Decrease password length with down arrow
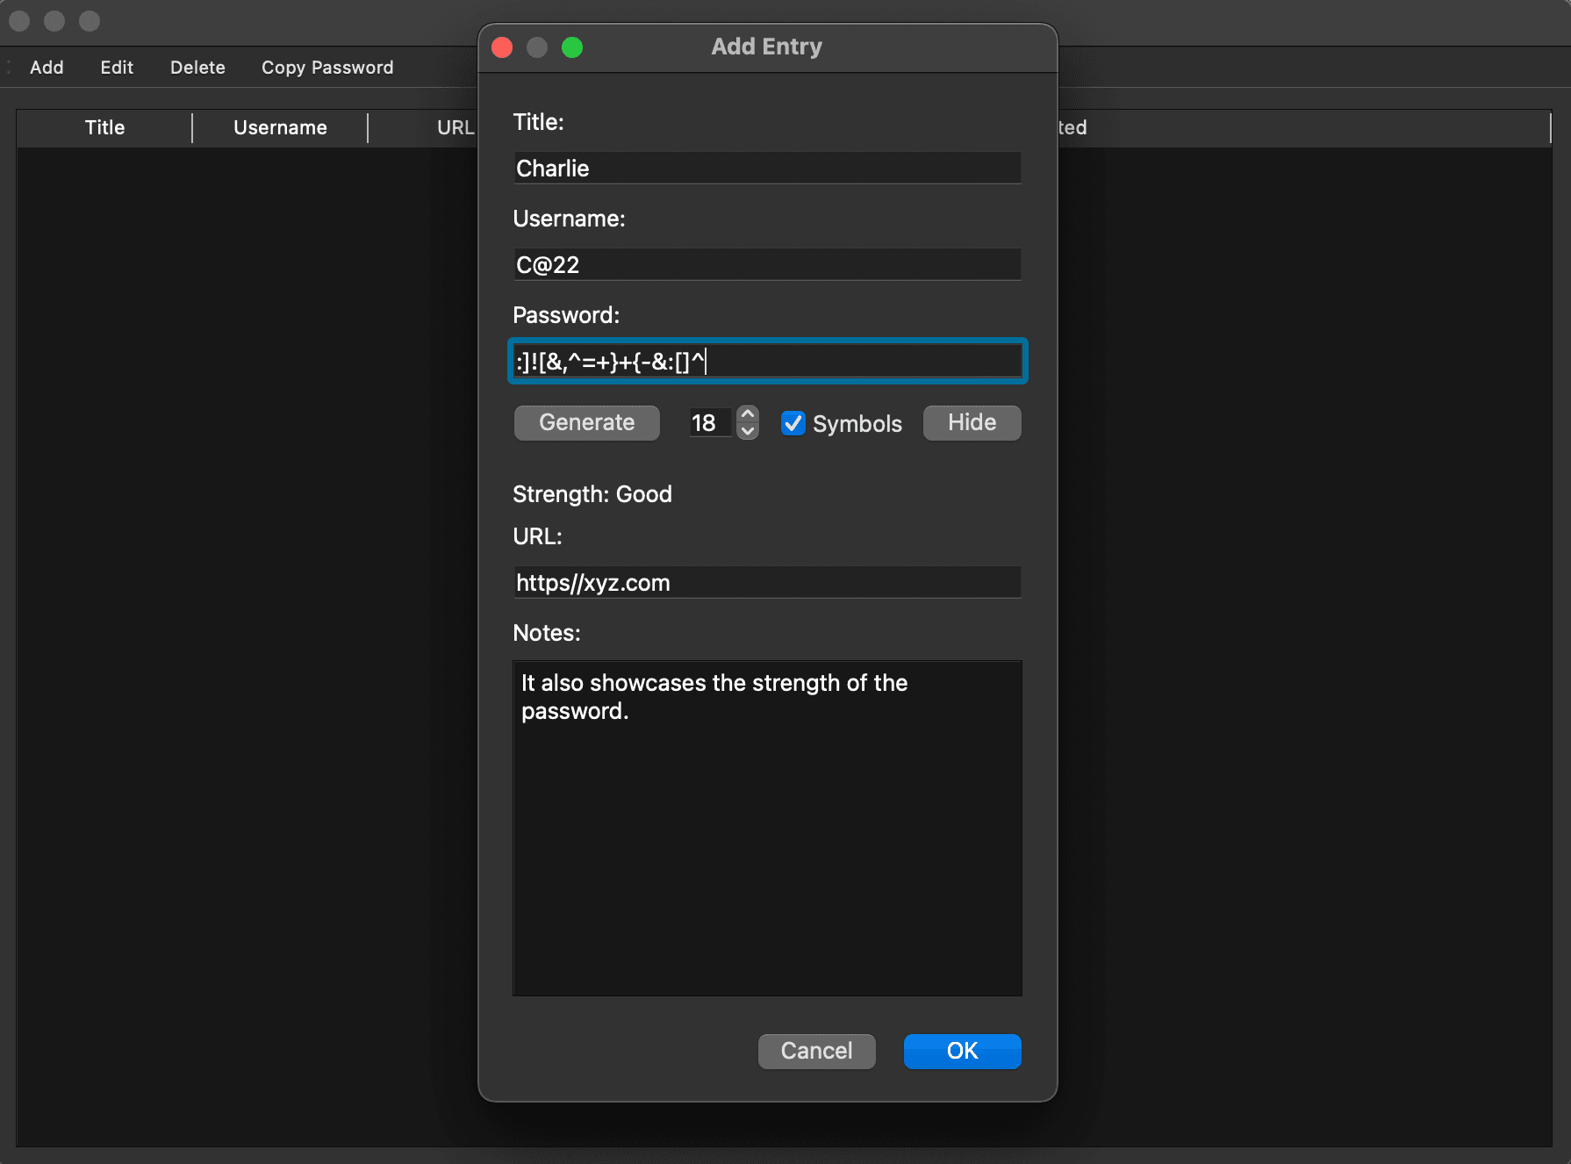This screenshot has height=1164, width=1571. click(748, 432)
